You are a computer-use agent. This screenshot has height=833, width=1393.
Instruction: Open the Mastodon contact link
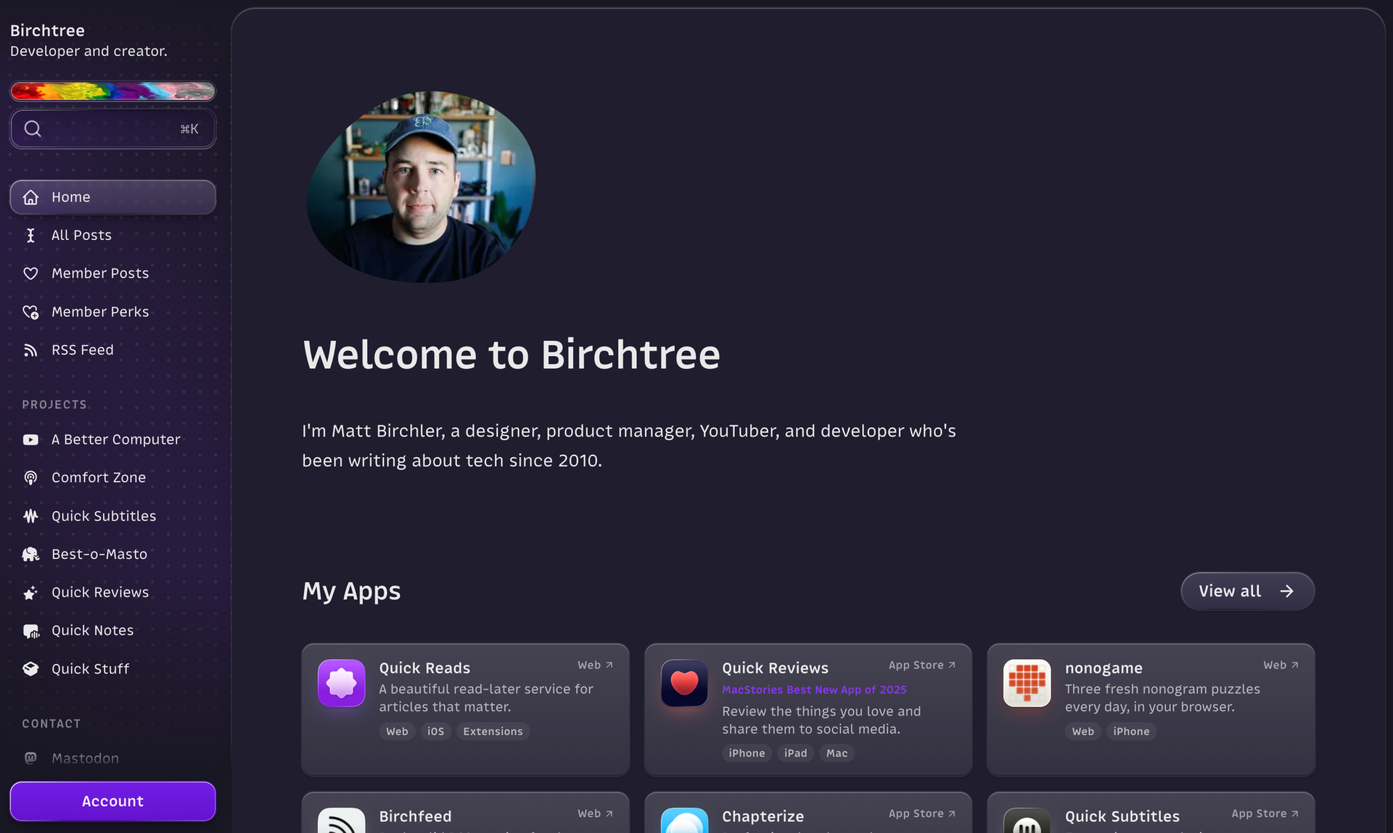point(112,758)
